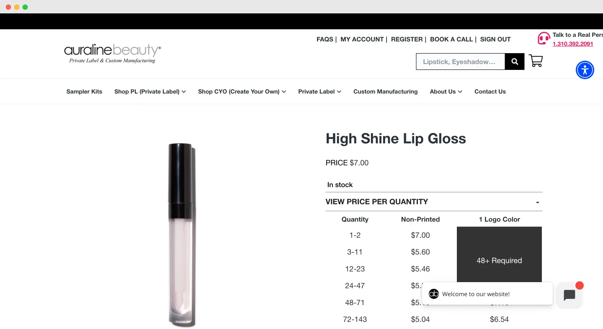Call the 1.310.392.2091 phone link

(573, 44)
